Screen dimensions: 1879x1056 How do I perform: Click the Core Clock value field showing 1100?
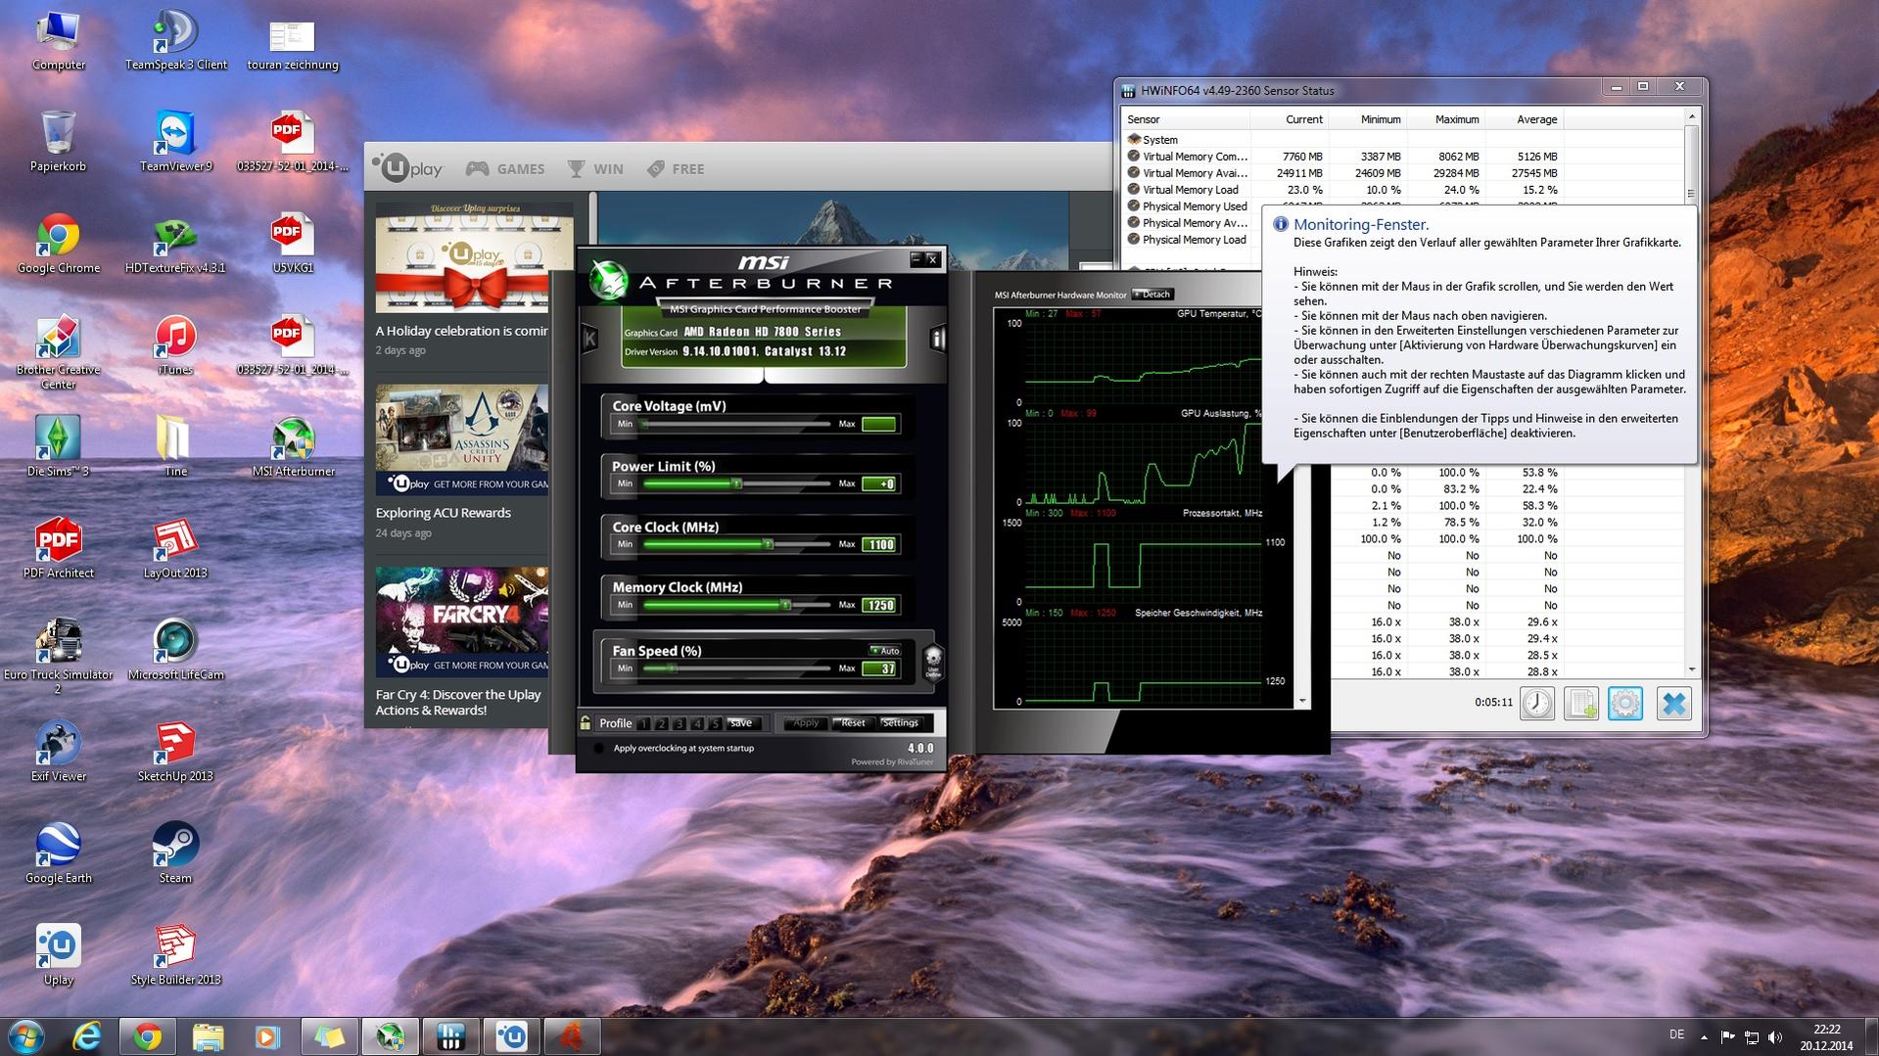point(879,545)
